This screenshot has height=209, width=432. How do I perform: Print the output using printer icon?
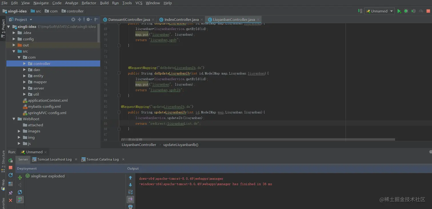pyautogui.click(x=130, y=206)
